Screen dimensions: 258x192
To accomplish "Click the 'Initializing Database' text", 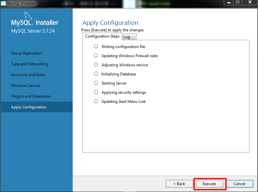I will click(119, 74).
